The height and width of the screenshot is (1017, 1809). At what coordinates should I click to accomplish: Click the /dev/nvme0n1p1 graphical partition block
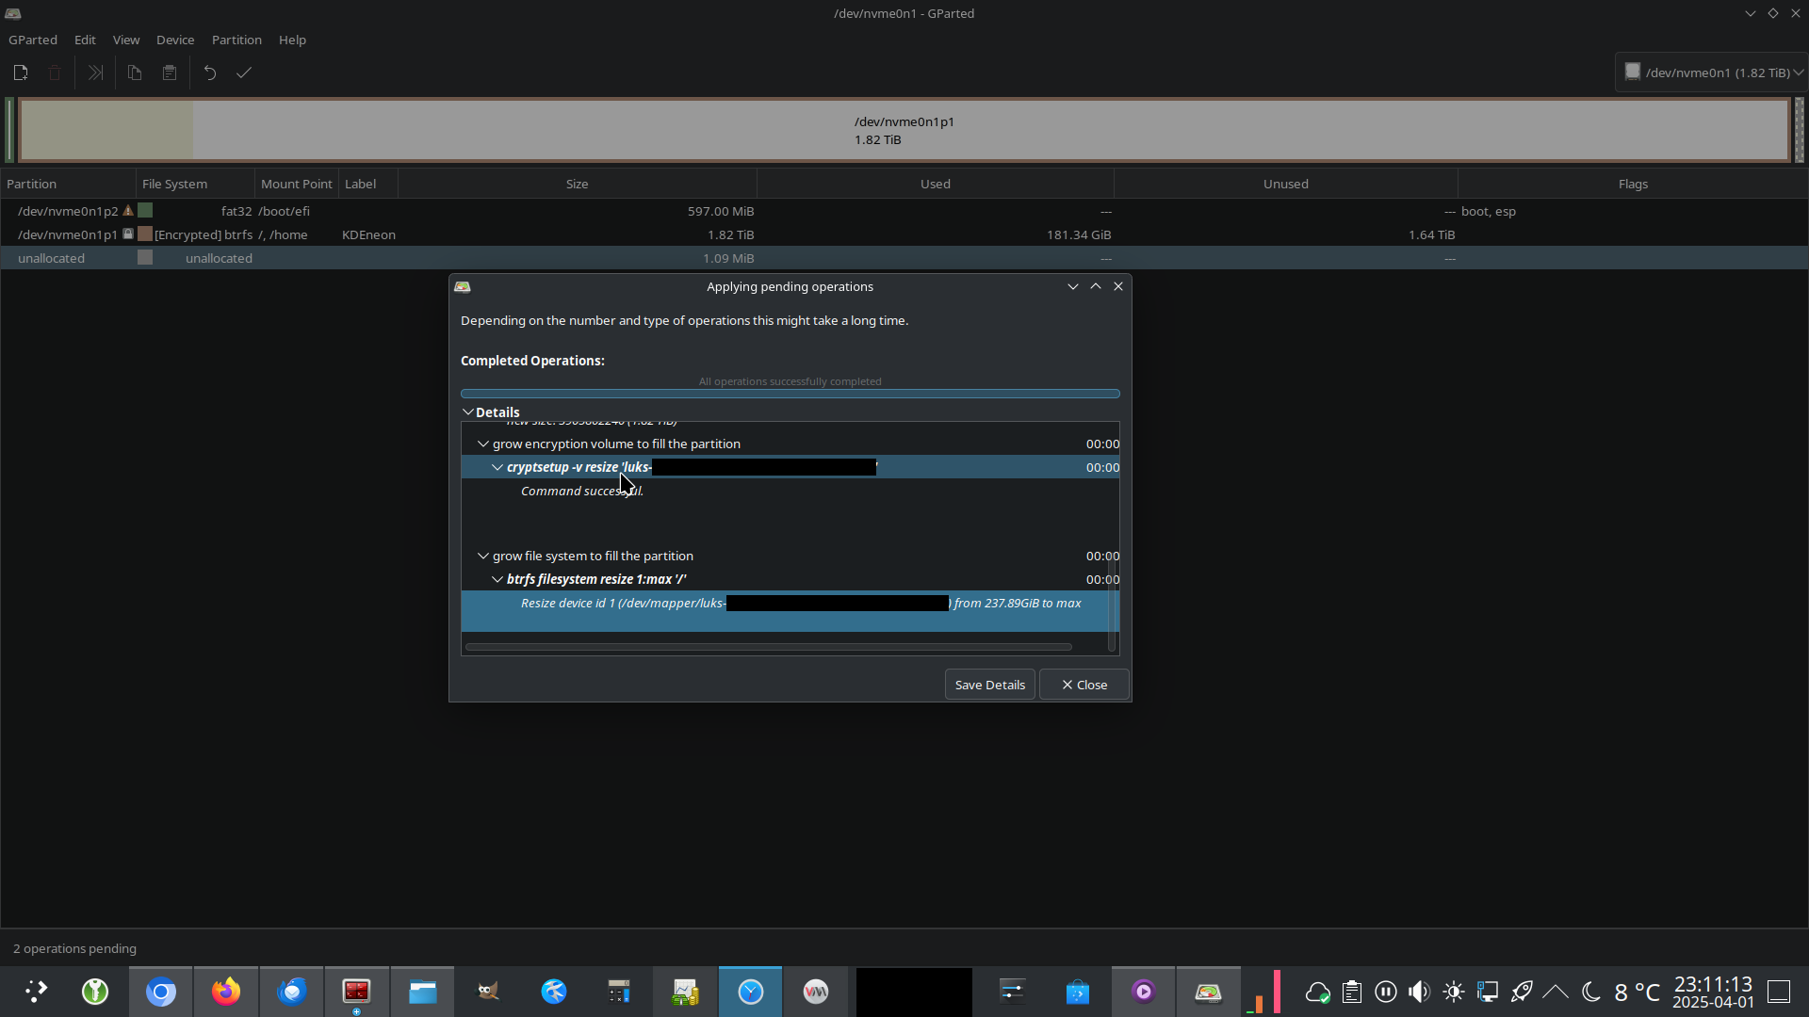point(904,130)
